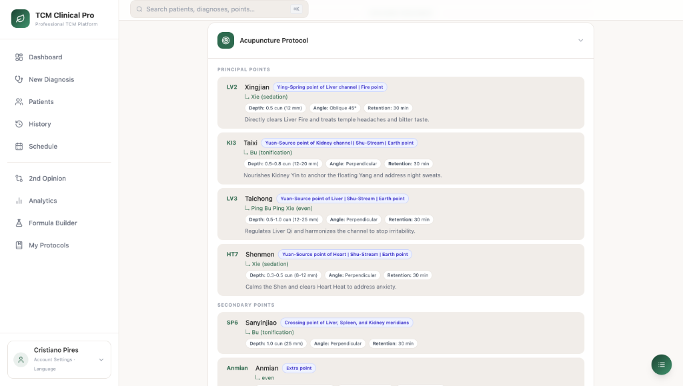683x386 pixels.
Task: Select the HT7 point code
Action: [232, 254]
